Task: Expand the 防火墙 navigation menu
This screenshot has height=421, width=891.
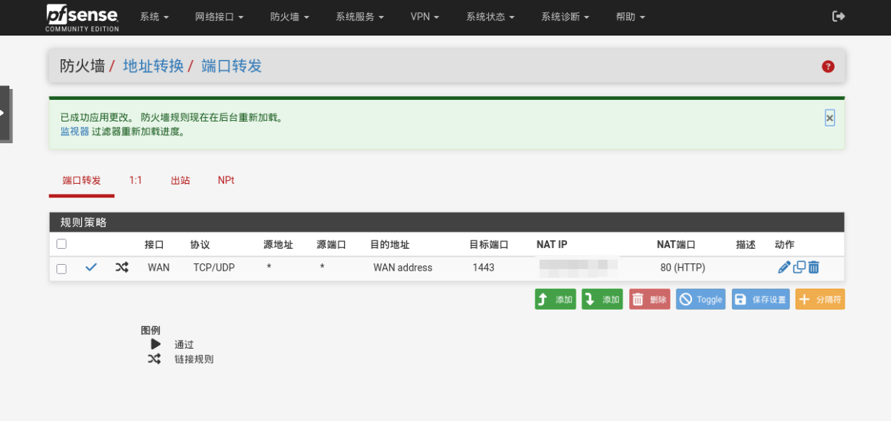Action: click(x=289, y=17)
